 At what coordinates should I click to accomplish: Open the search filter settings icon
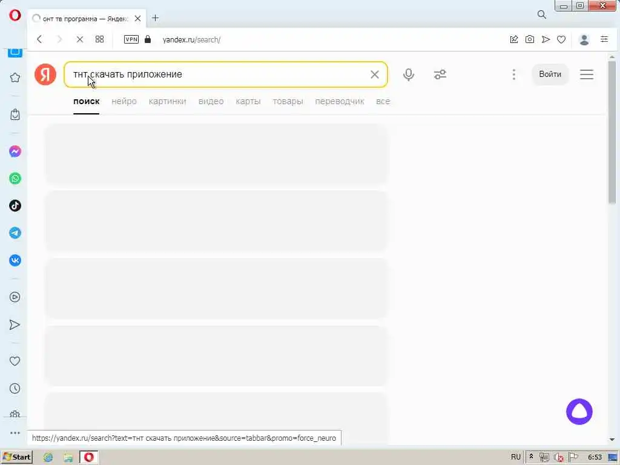pyautogui.click(x=440, y=74)
